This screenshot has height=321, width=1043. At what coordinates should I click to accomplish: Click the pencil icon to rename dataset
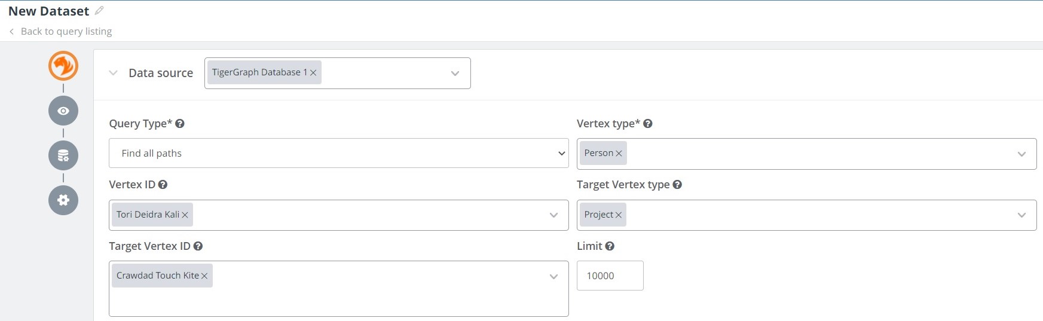[99, 11]
